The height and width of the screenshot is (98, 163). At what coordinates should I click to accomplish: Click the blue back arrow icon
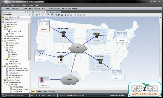tap(37, 15)
